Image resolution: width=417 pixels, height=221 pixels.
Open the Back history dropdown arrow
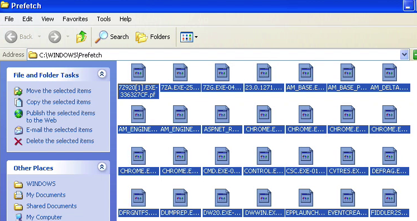[40, 37]
